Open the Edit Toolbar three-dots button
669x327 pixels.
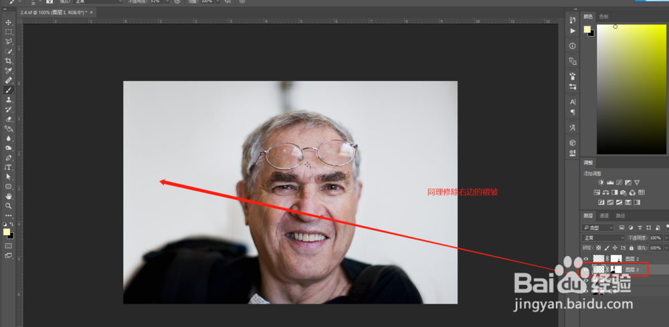point(8,216)
